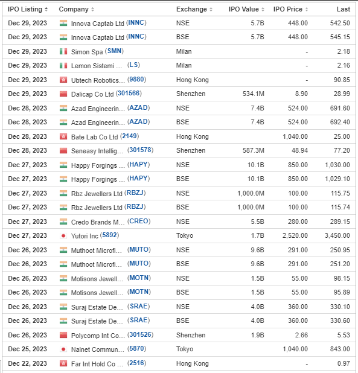Click Hong Kong flag next to Far Int Hold

[63, 363]
